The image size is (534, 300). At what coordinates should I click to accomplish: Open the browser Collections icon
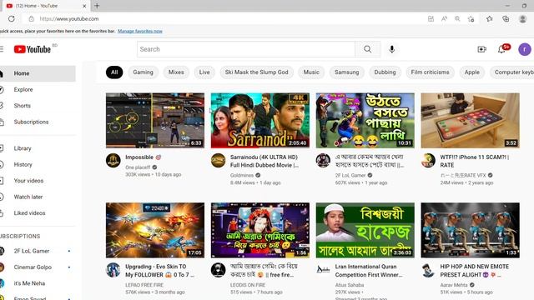point(506,18)
